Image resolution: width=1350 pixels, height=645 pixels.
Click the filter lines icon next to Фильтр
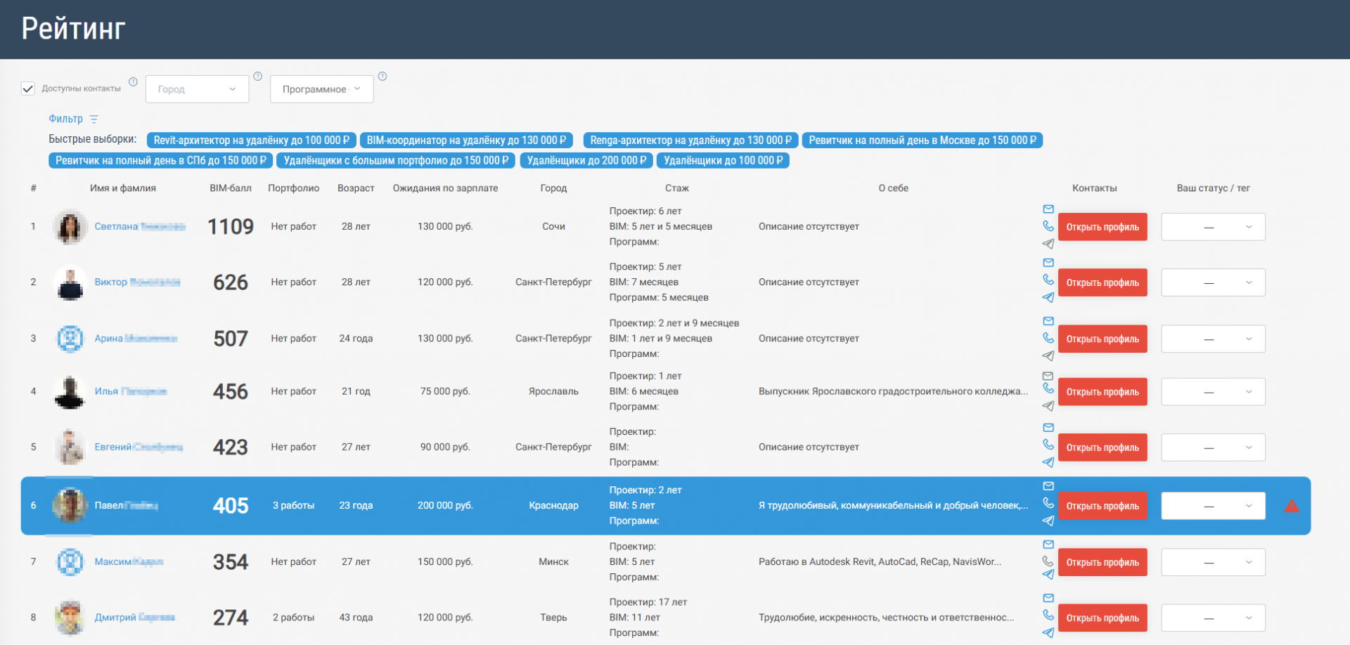coord(94,119)
